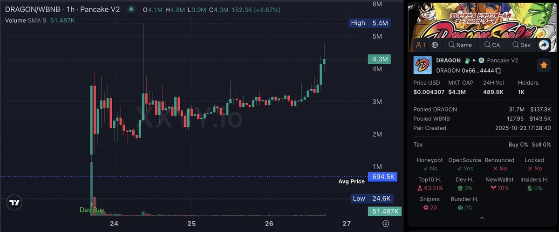Viewport: 559px width, 232px height.
Task: Click the 25 date on time axis
Action: (x=191, y=224)
